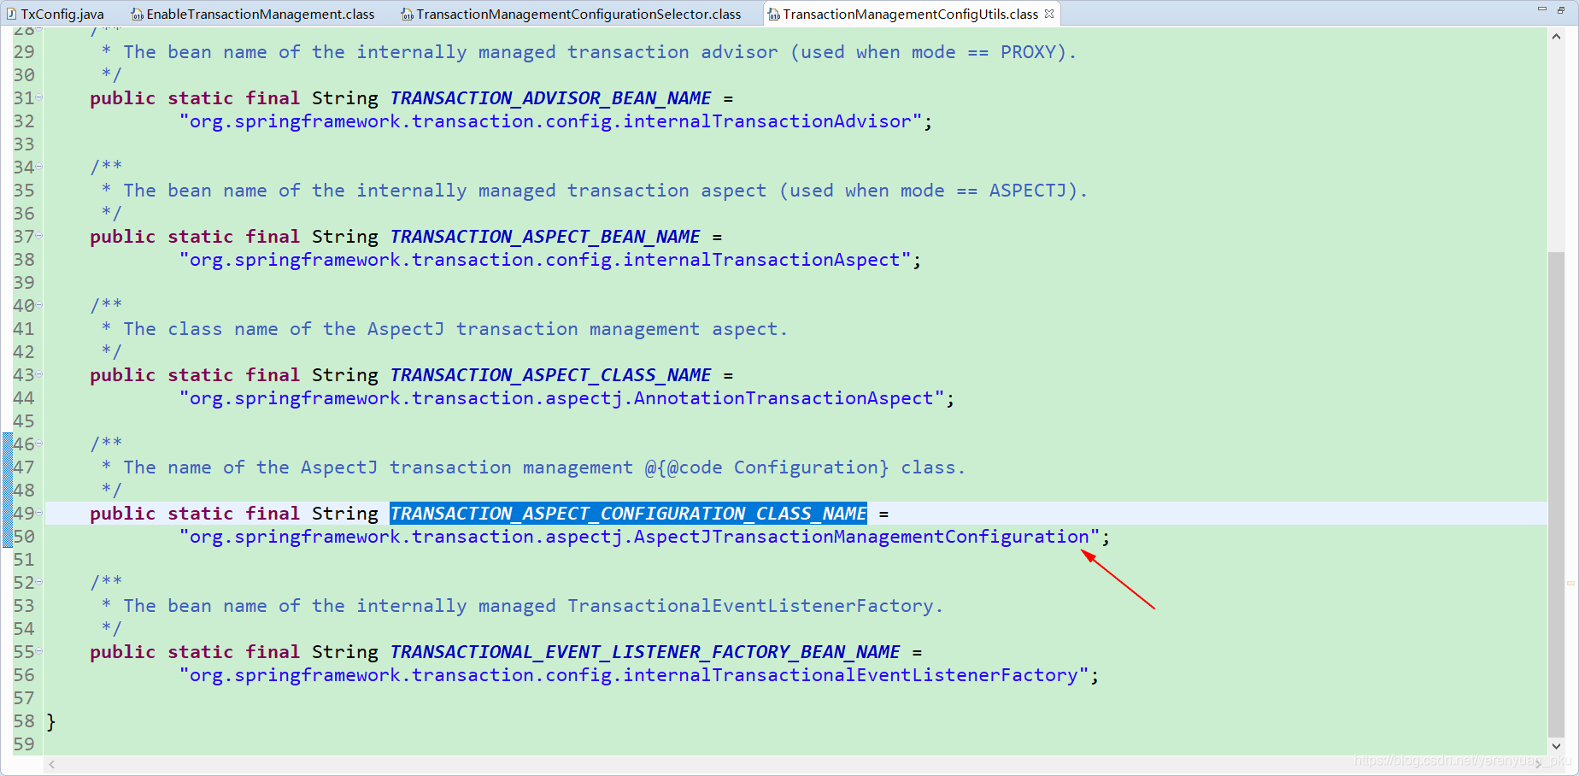Viewport: 1579px width, 776px height.
Task: Collapse the Javadoc comment at line 34
Action: (39, 168)
